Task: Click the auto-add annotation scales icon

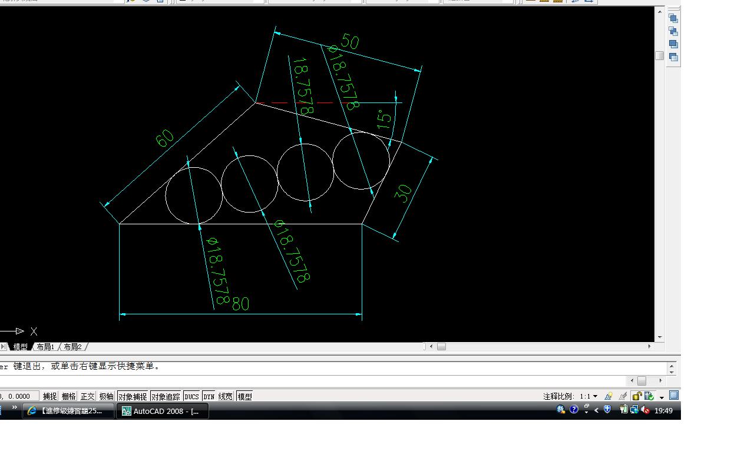Action: 623,396
